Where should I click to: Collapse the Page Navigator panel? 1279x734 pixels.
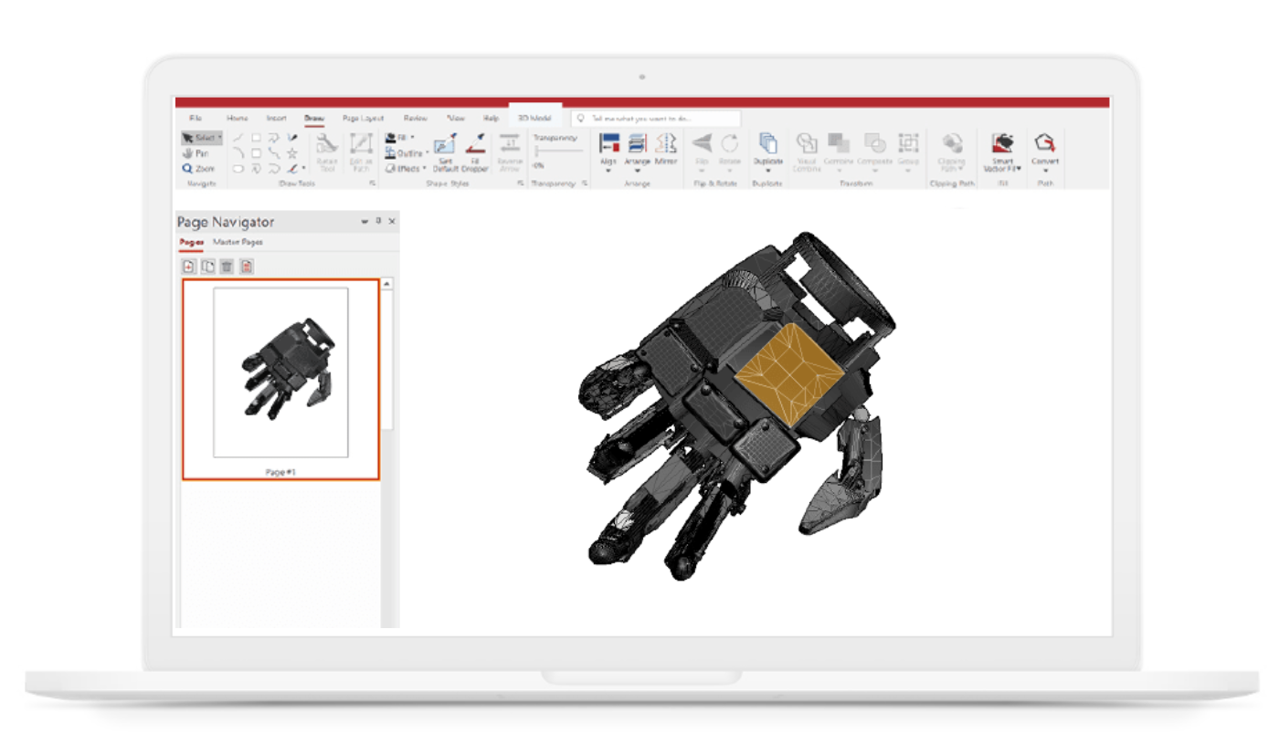(364, 222)
